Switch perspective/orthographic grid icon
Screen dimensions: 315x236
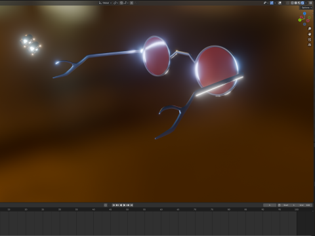(x=310, y=45)
